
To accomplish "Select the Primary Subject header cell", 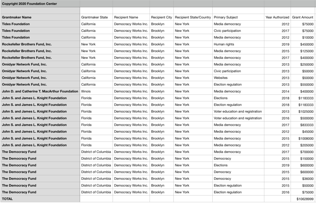I will 238,17.
